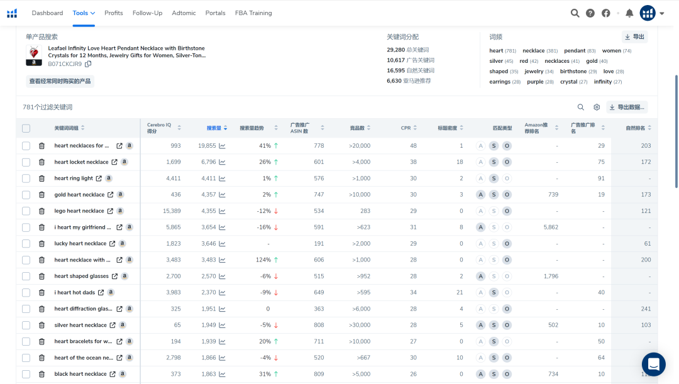This screenshot has height=384, width=679.
Task: Open the search icon in top navigation
Action: click(x=575, y=13)
